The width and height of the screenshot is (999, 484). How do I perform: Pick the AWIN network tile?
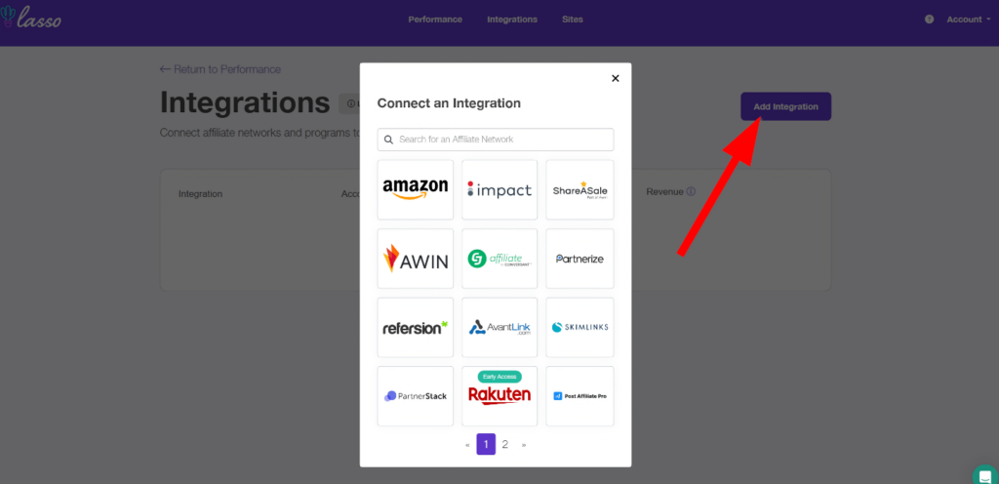(415, 259)
